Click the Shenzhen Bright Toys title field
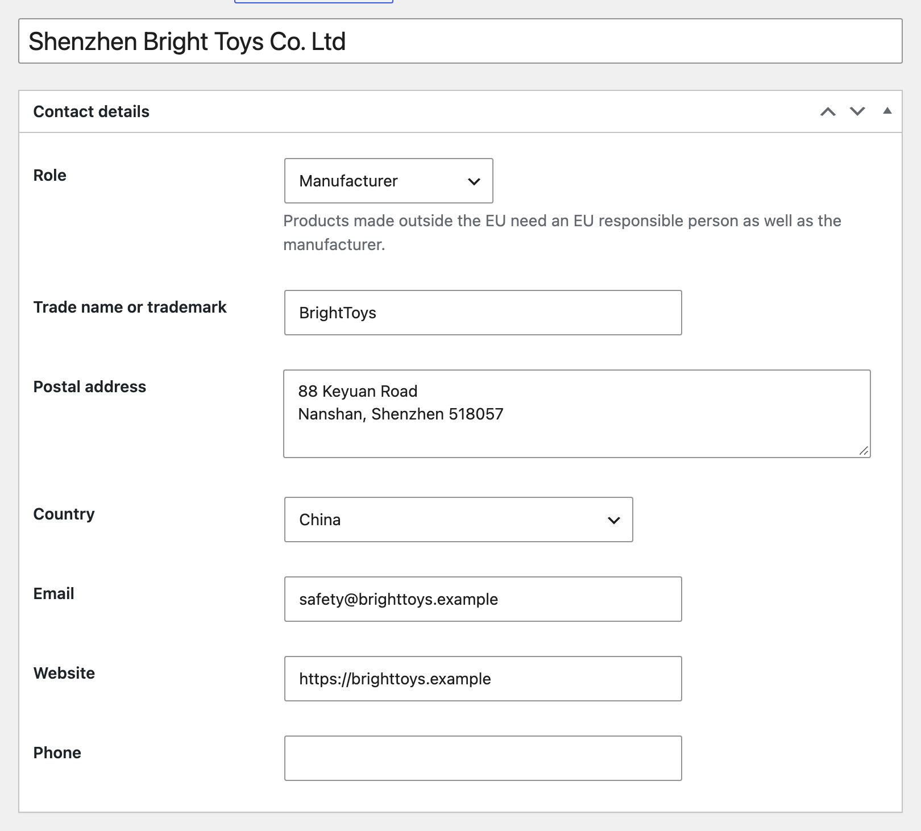The height and width of the screenshot is (831, 921). coord(460,41)
